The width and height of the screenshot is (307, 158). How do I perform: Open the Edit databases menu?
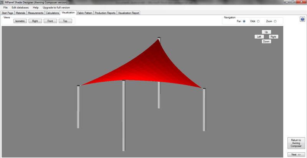(x=20, y=7)
